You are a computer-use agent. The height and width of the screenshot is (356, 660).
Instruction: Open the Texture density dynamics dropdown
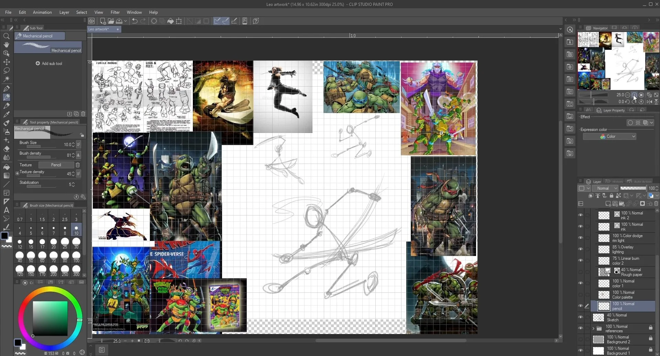pyautogui.click(x=78, y=174)
